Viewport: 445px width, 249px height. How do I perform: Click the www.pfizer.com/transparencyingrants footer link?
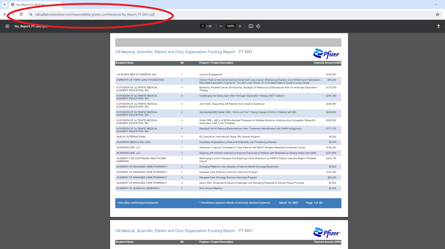tap(138, 203)
